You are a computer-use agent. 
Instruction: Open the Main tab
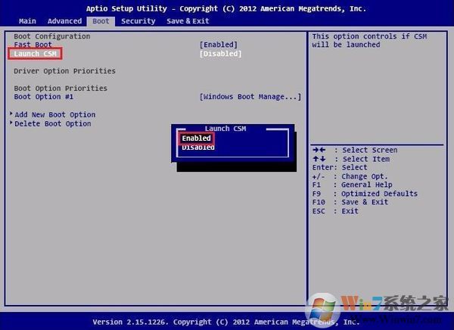tap(27, 21)
